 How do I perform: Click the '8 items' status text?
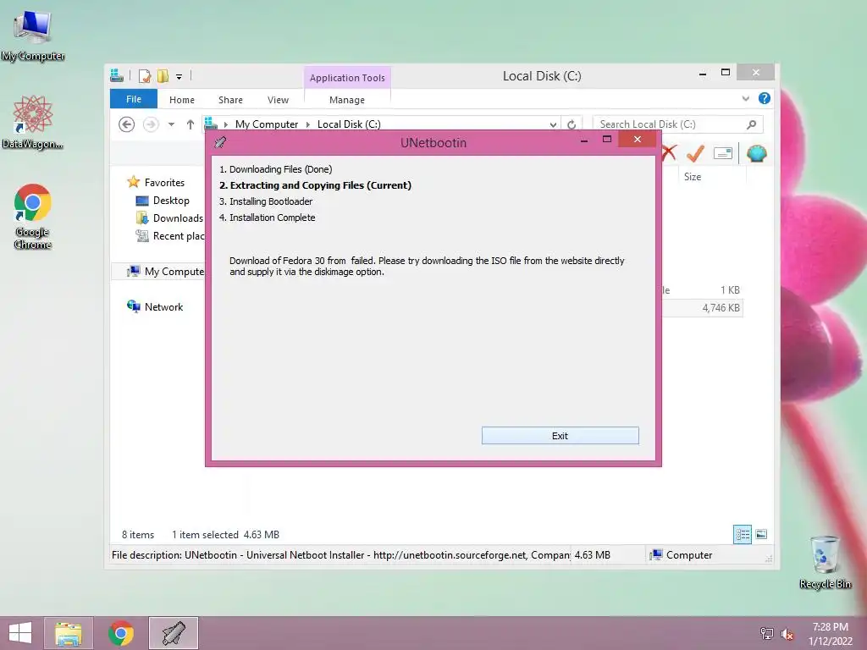coord(138,535)
